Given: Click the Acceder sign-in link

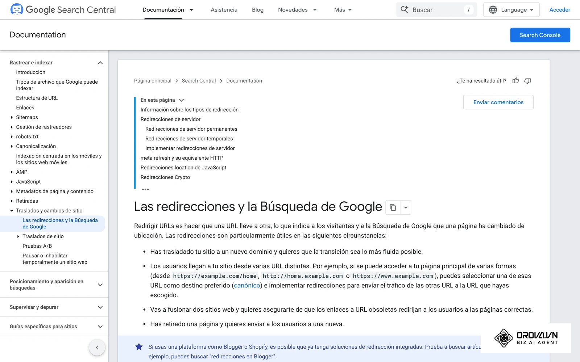Looking at the screenshot, I should point(560,10).
